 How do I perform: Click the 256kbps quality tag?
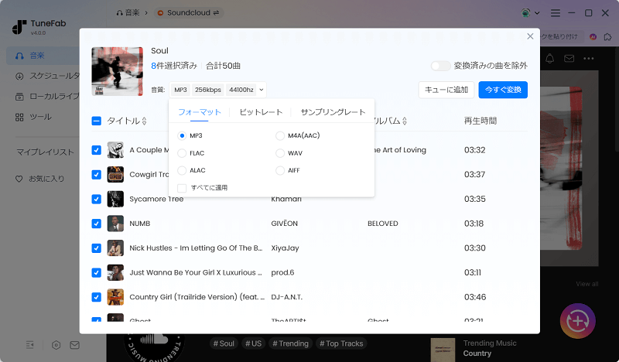coord(208,90)
